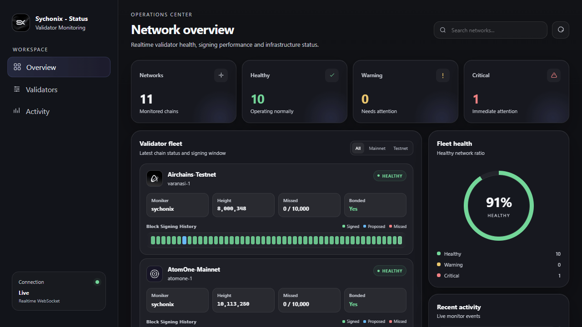Open the AtomOne-Mainnet validator title
The height and width of the screenshot is (327, 582).
pyautogui.click(x=194, y=269)
